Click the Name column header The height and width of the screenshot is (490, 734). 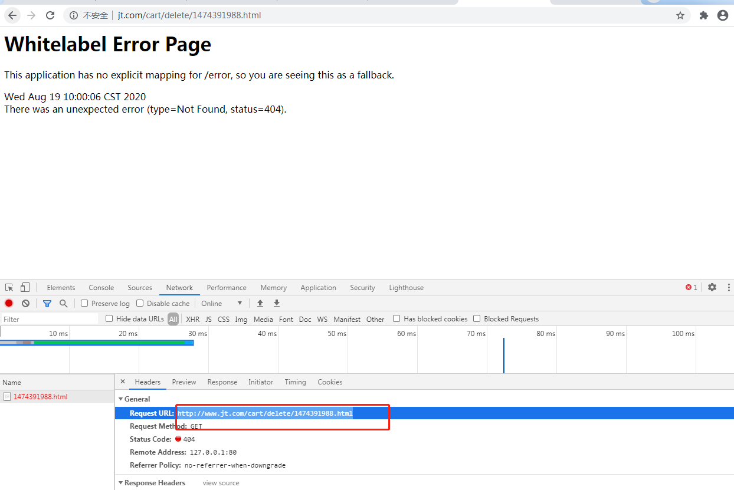(57, 382)
